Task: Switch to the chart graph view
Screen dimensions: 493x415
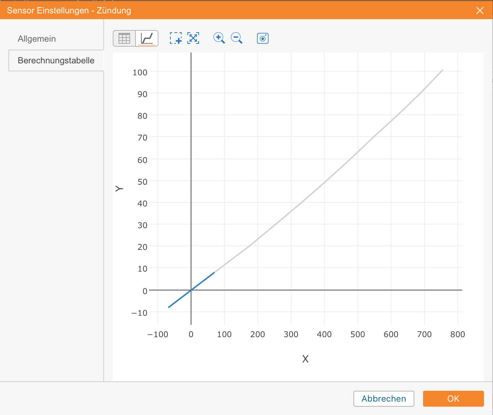Action: click(x=147, y=38)
